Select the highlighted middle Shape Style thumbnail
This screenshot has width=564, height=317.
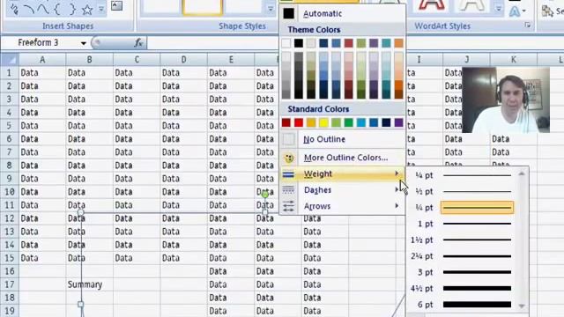203,7
